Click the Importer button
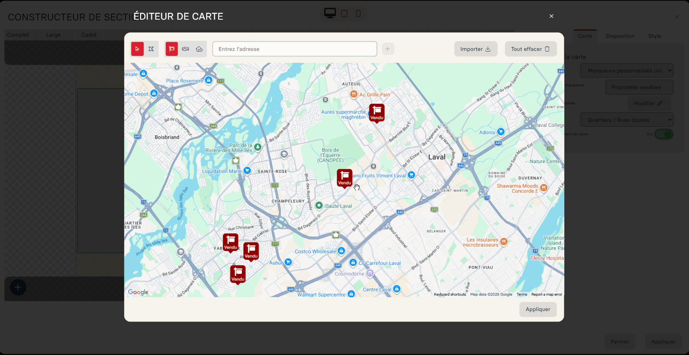The height and width of the screenshot is (355, 689). click(x=476, y=49)
